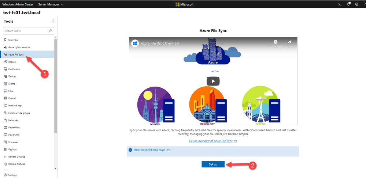The image size is (366, 178).
Task: Click the Tools list scrollbar up arrow
Action: (x=55, y=38)
